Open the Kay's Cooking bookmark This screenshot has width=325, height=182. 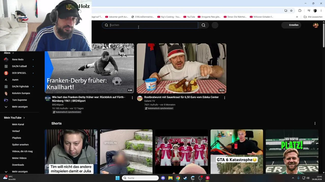169,17
